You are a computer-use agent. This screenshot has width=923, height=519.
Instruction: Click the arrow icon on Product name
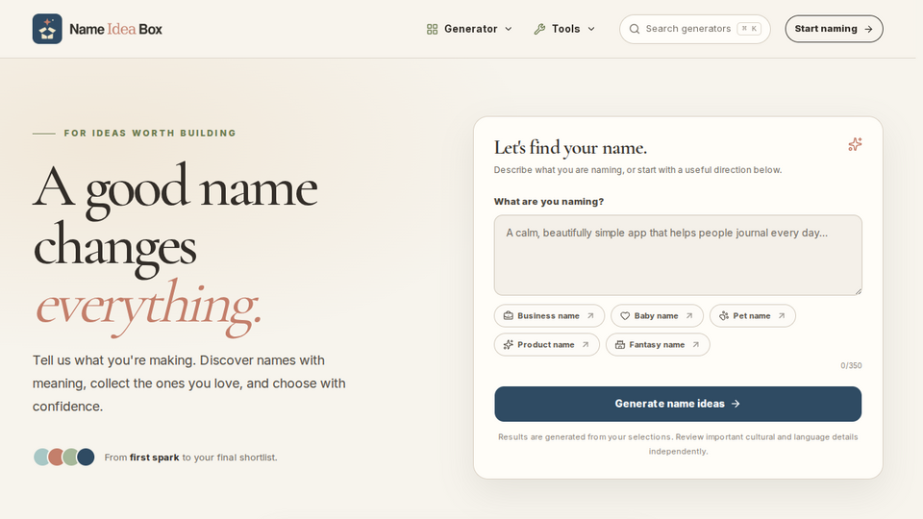pyautogui.click(x=586, y=345)
